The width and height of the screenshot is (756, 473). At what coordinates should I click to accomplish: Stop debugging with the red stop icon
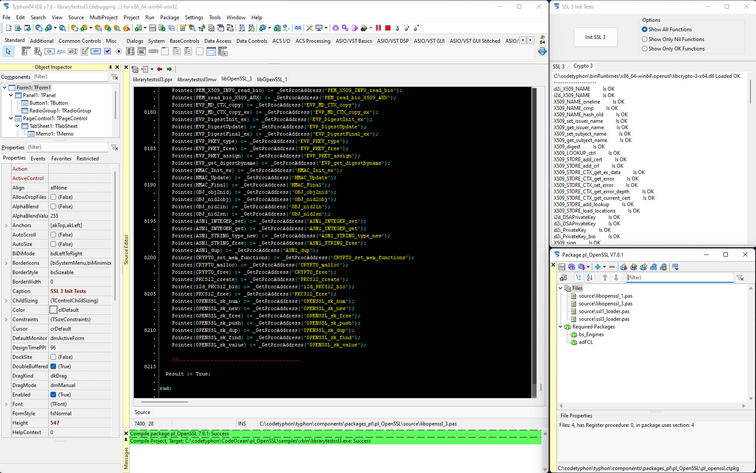(x=388, y=28)
